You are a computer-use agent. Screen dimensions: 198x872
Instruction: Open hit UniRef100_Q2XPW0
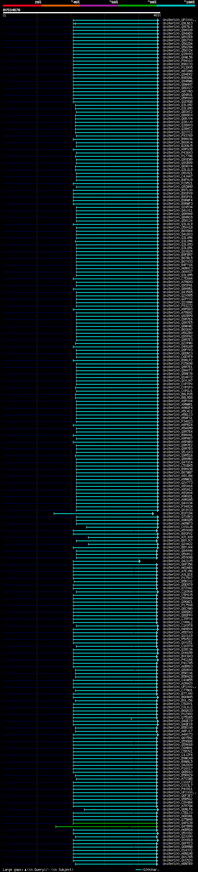point(178,343)
